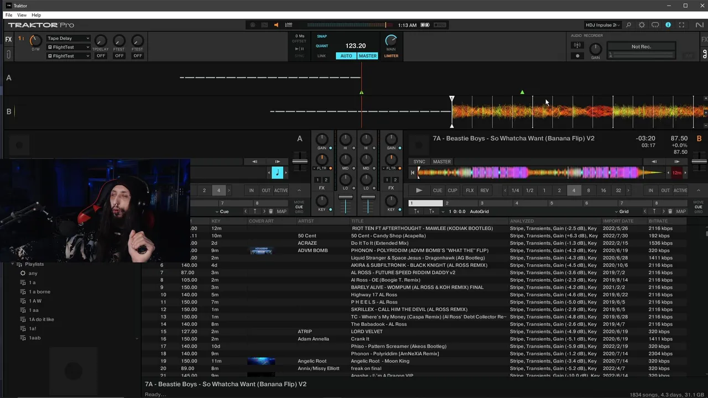The width and height of the screenshot is (708, 398).
Task: Click the CUP button on Deck B
Action: 452,190
